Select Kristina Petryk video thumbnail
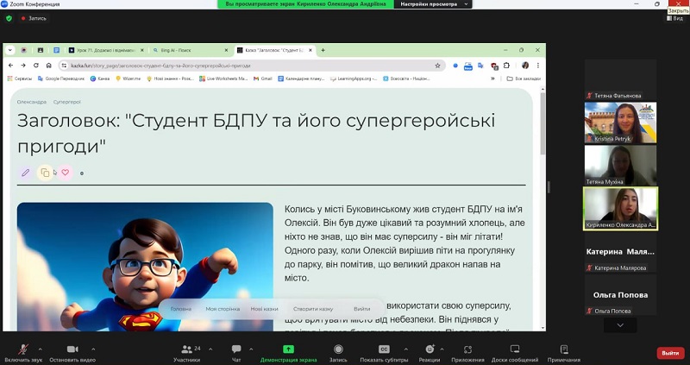The image size is (690, 365). coord(620,123)
